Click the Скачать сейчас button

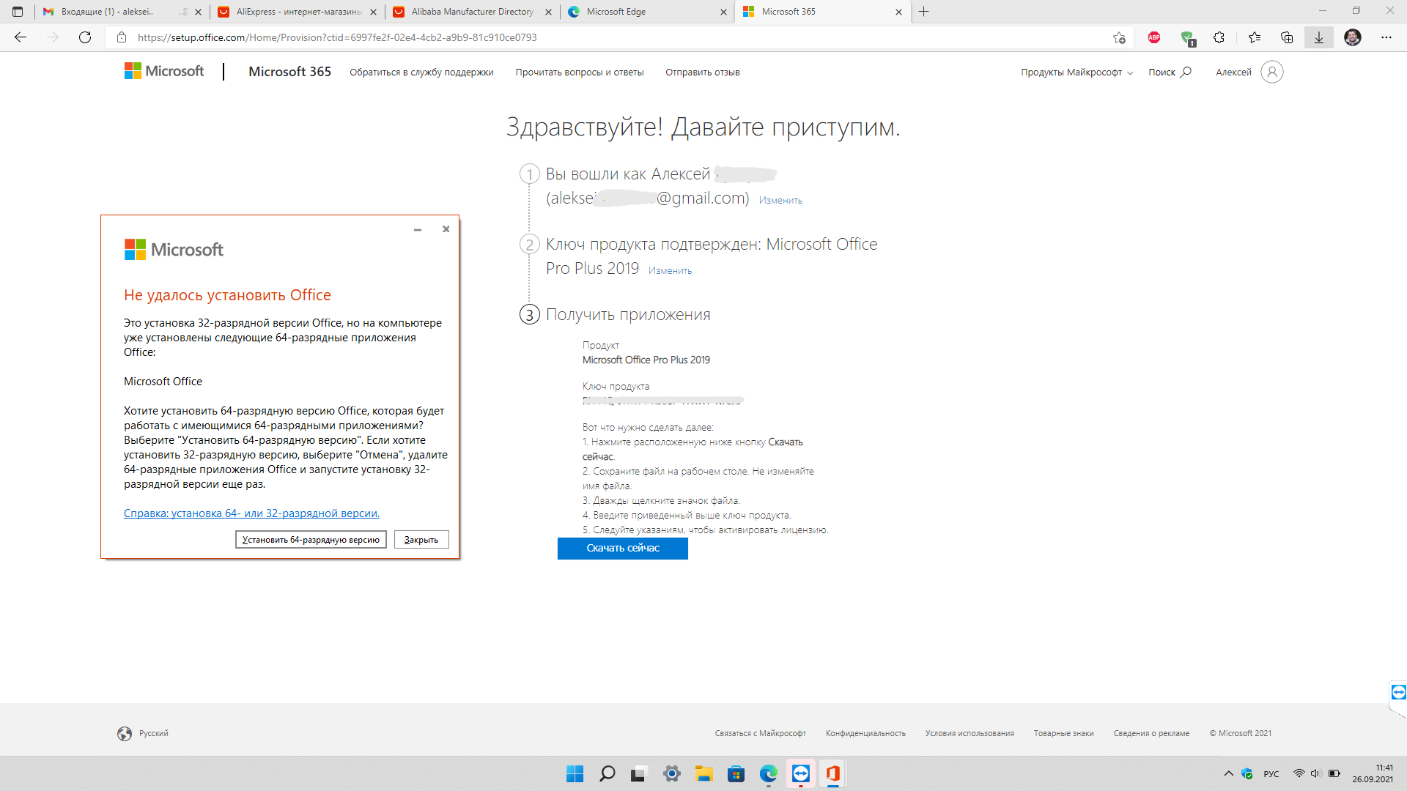(623, 549)
